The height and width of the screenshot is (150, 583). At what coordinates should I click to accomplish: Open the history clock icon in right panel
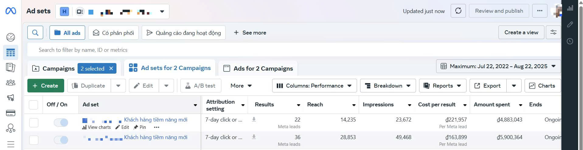(570, 41)
